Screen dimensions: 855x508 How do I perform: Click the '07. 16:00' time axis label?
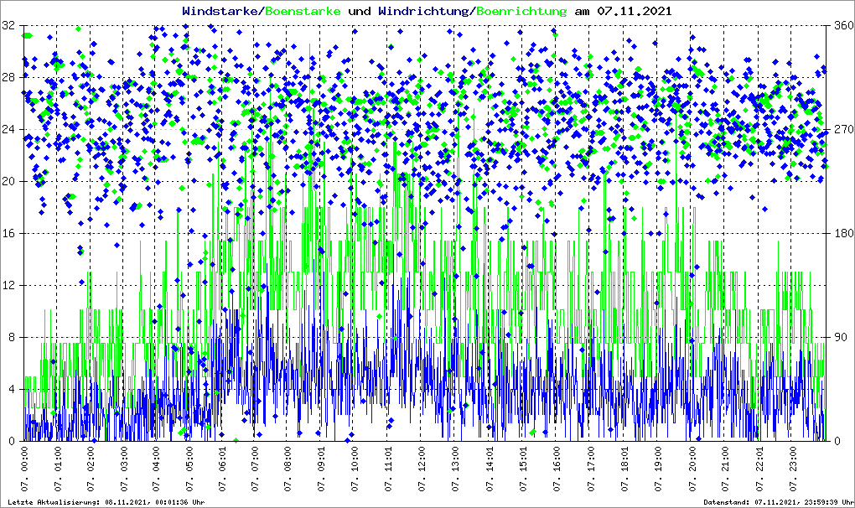[x=557, y=469]
